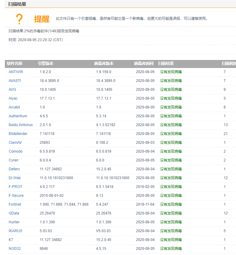Select the Cyren link
The height and width of the screenshot is (255, 236).
[x=13, y=160]
